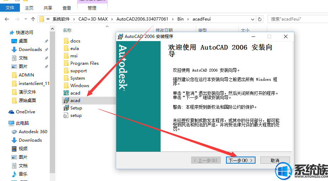328x181 pixels.
Task: Click the CAD+3D MAX breadcrumb
Action: click(x=93, y=19)
